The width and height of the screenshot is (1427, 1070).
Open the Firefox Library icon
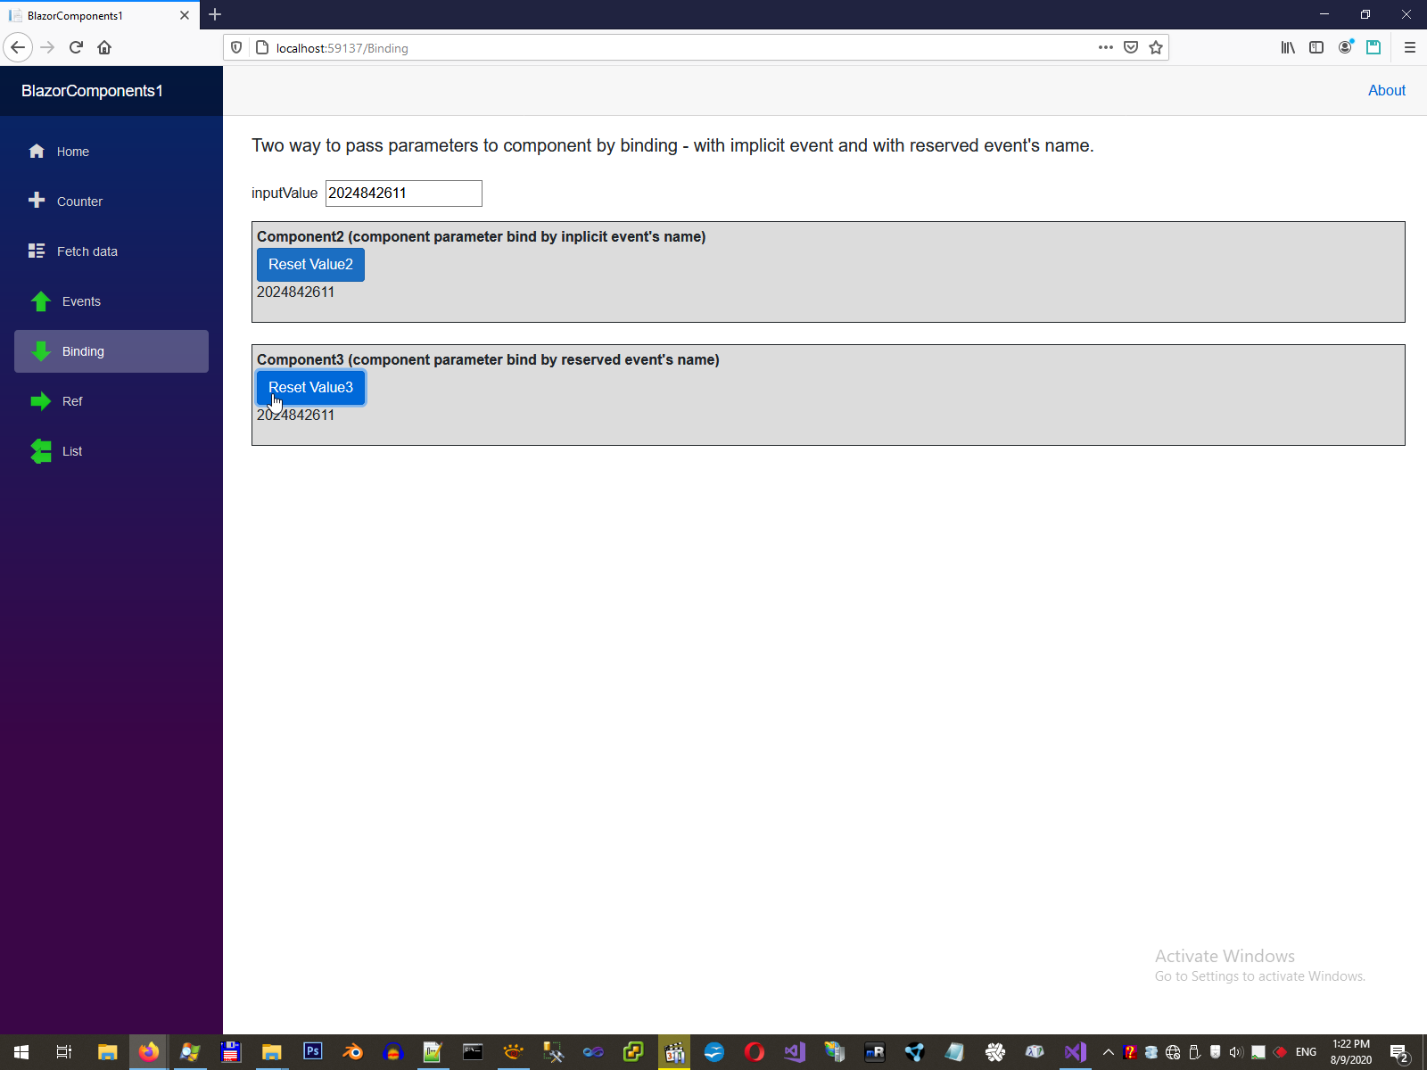(x=1288, y=47)
